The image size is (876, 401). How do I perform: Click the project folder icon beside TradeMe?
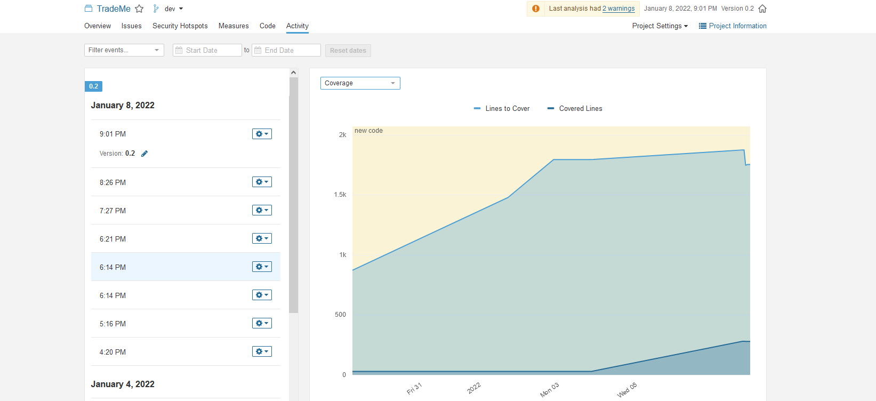[x=89, y=9]
